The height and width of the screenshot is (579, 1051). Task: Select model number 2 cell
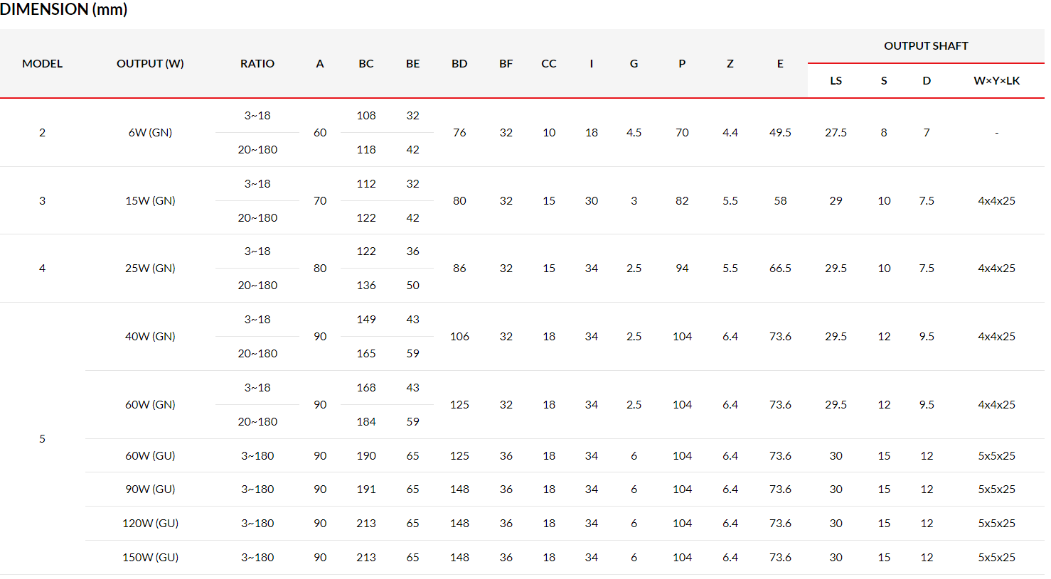[x=42, y=132]
